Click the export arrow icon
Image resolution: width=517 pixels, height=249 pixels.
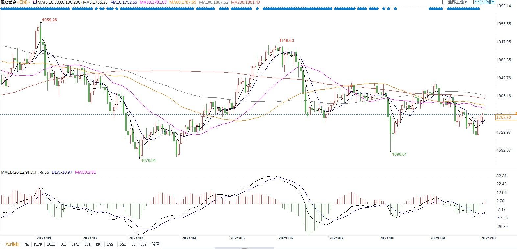pos(493,2)
